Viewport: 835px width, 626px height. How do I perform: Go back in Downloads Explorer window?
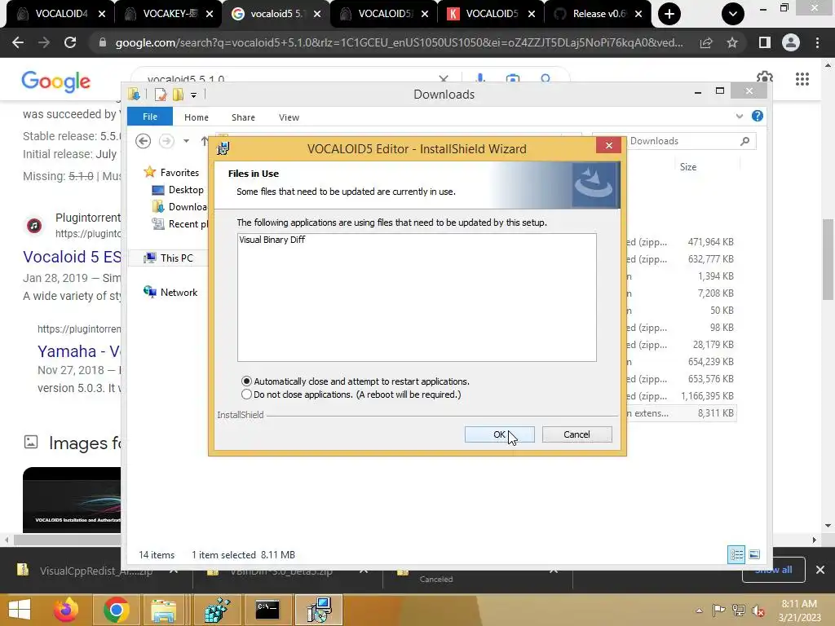pyautogui.click(x=143, y=141)
